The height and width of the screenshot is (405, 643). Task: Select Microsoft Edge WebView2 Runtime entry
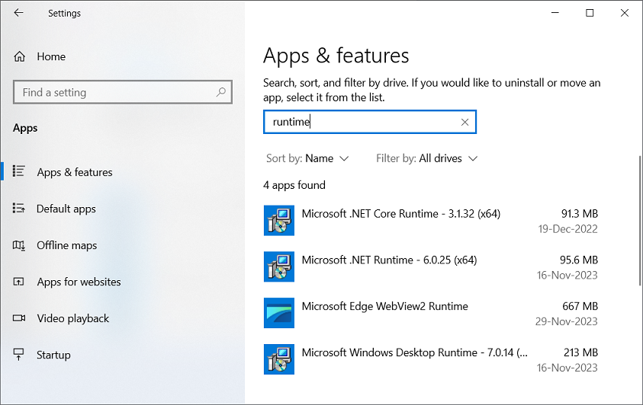384,306
